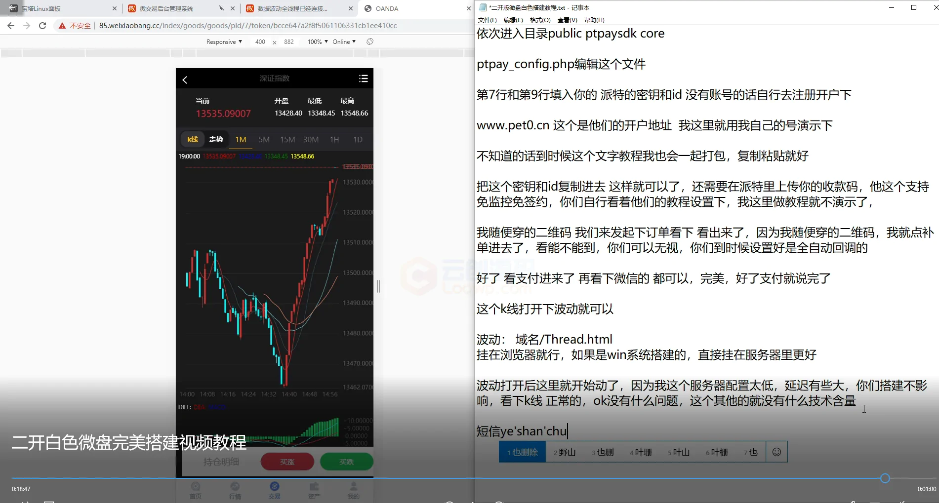Open the 我的 bottom nav icon
Viewport: 939px width, 503px height.
coord(354,490)
